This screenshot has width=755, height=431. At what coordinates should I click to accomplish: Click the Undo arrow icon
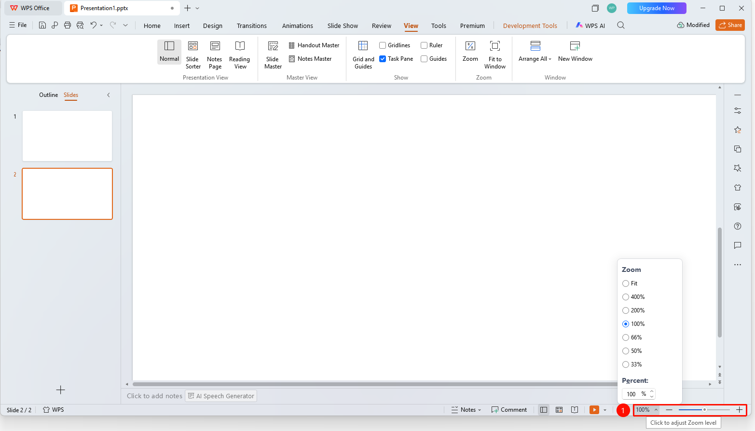click(x=94, y=25)
